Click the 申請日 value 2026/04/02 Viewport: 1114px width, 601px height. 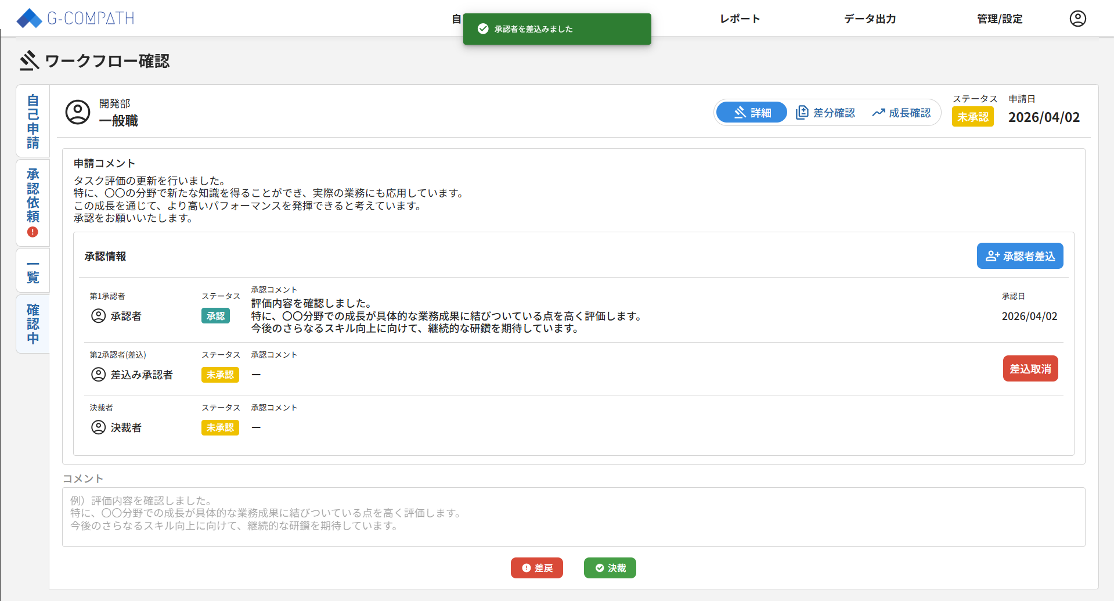tap(1044, 117)
